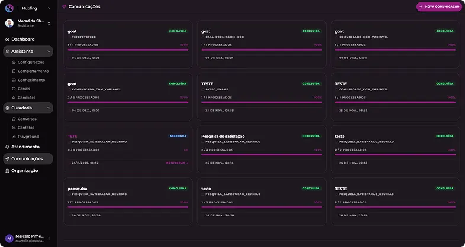The image size is (465, 247).
Task: Open Conversas under Curadoria
Action: pos(27,119)
